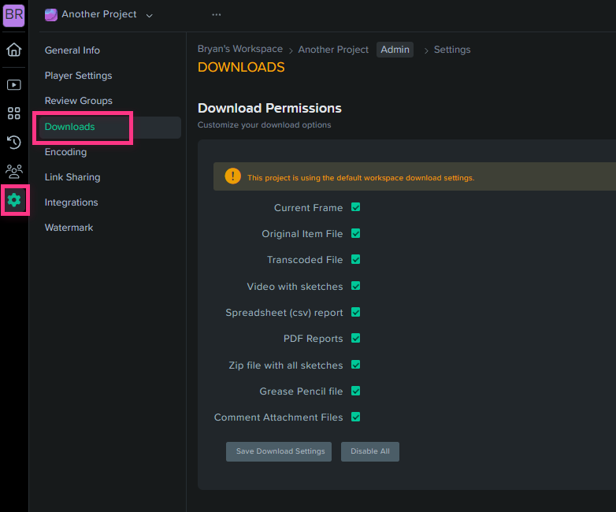
Task: Open the grid dashboard icon
Action: 13,113
